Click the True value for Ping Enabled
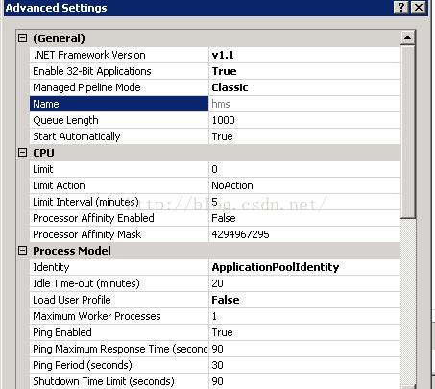Screen dimensions: 435x389 click(x=222, y=332)
